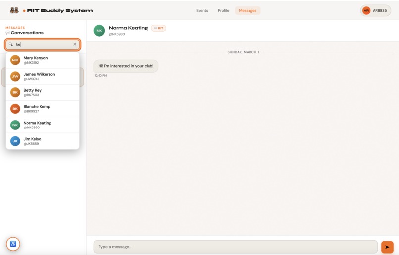
Task: Choose Norma Keating from search results
Action: tap(43, 125)
